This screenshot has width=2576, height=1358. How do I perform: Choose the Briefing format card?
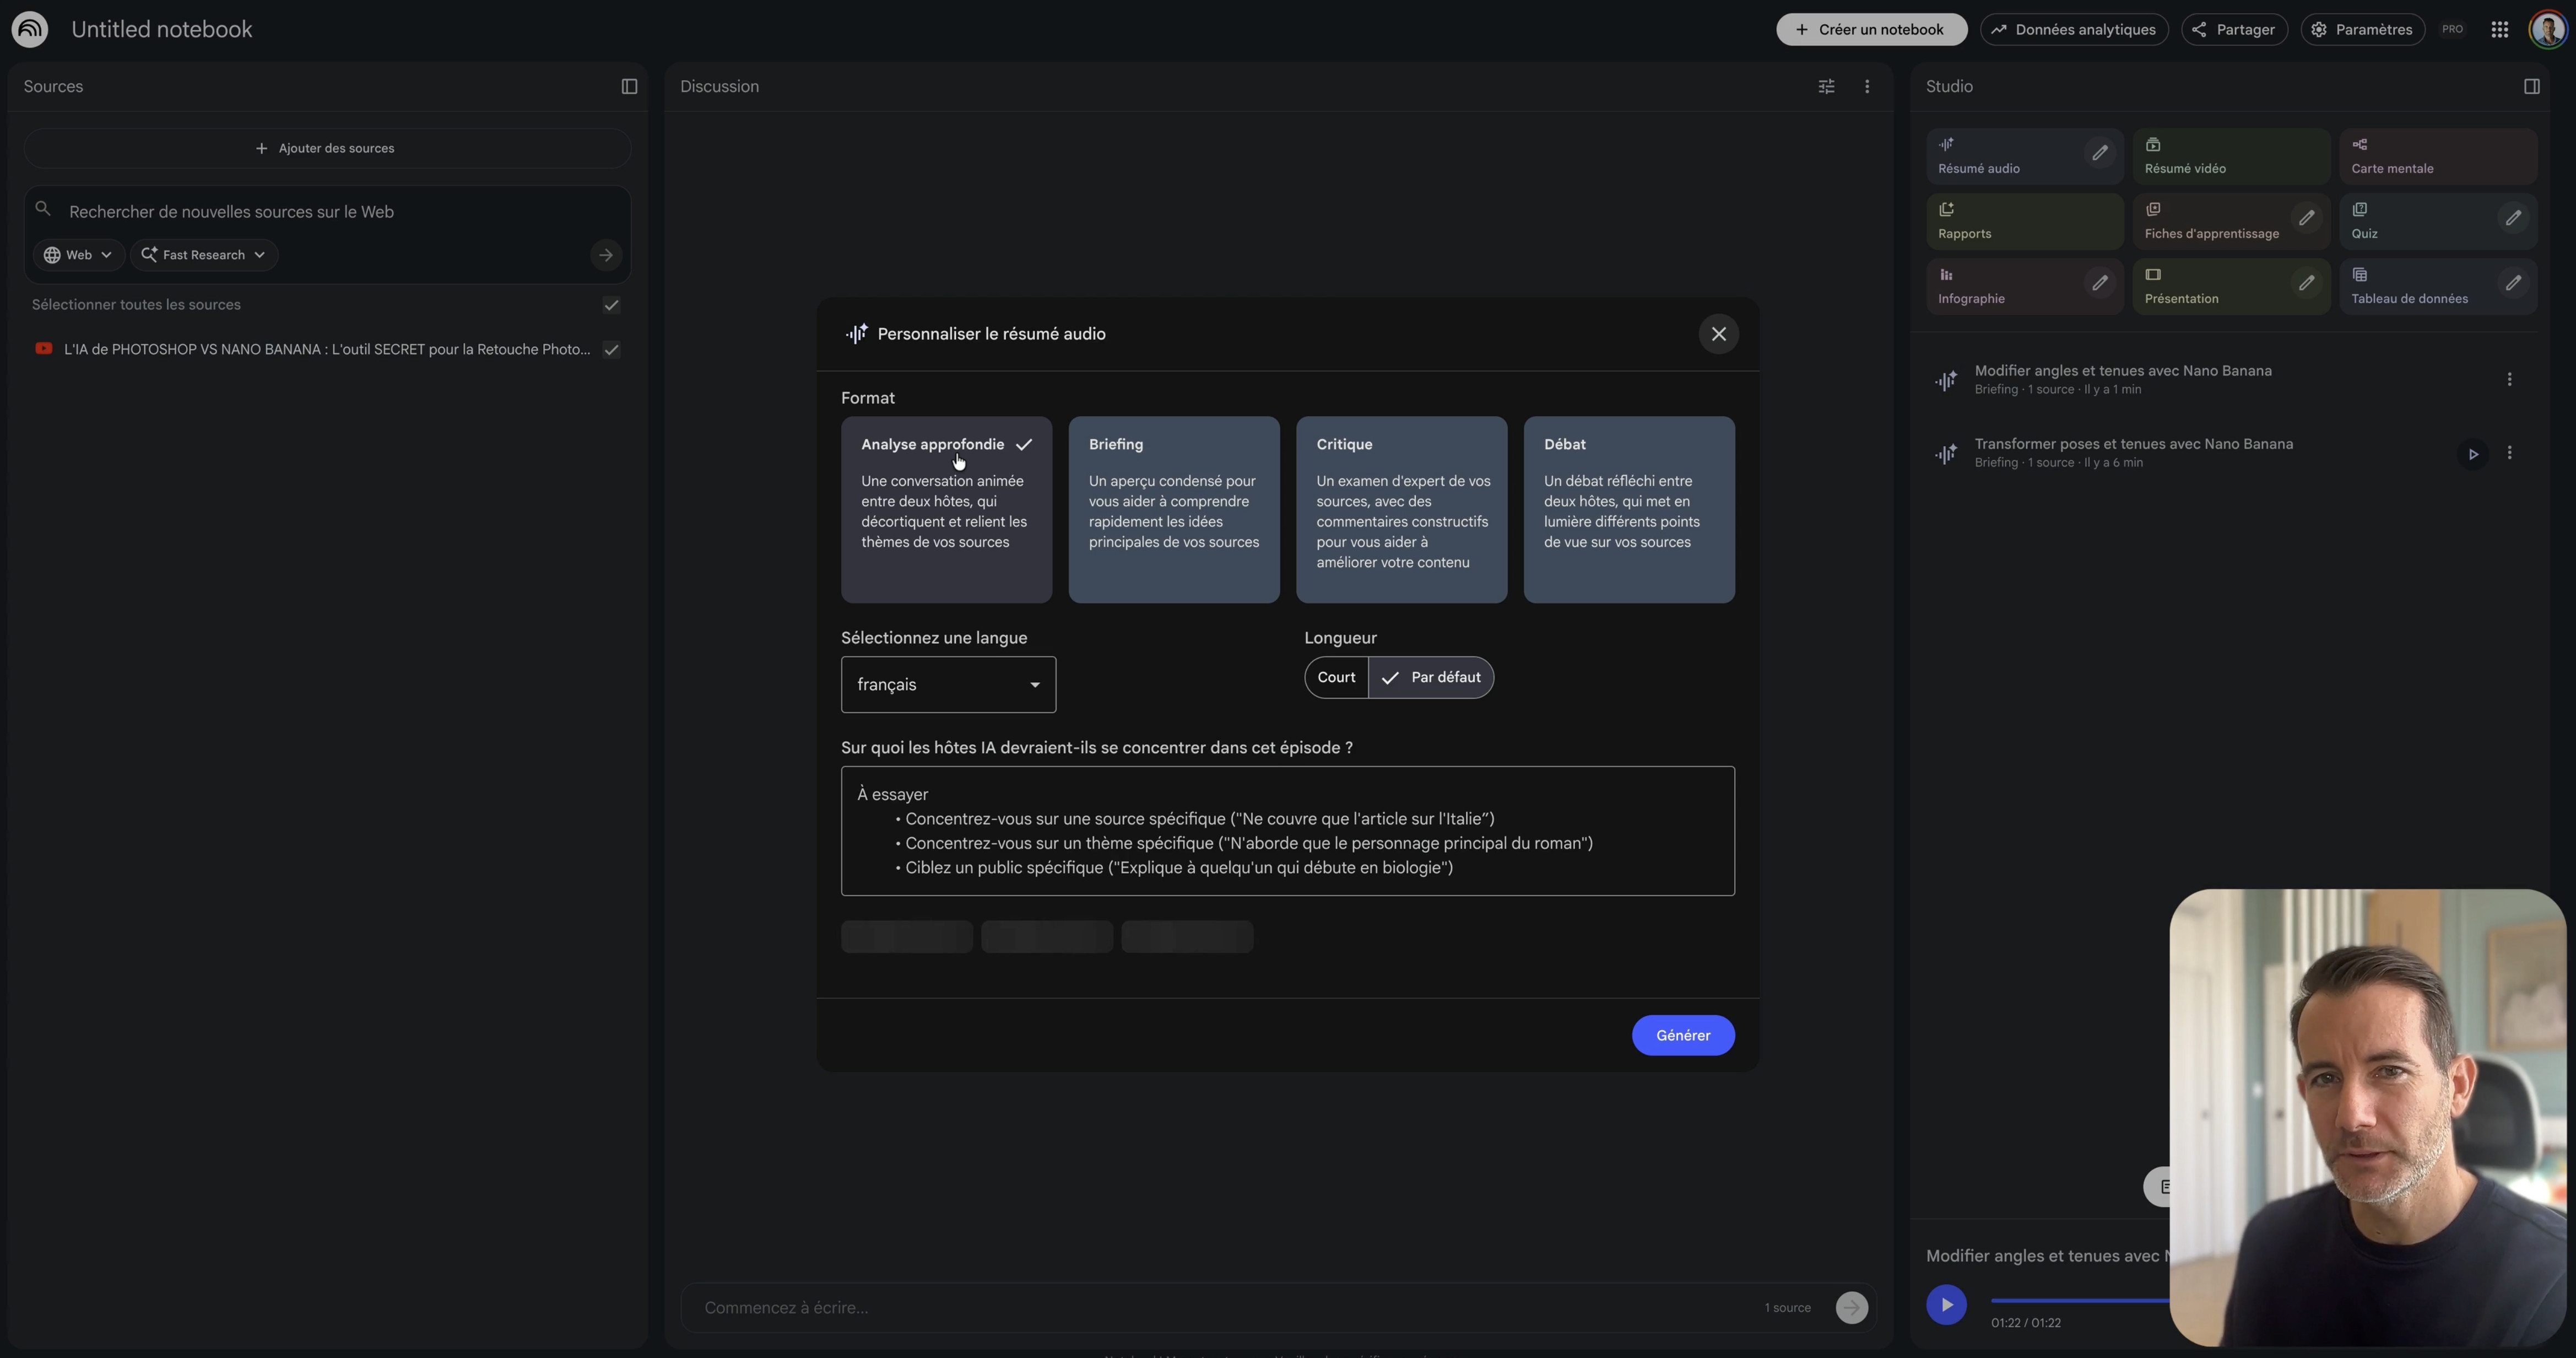[x=1173, y=509]
